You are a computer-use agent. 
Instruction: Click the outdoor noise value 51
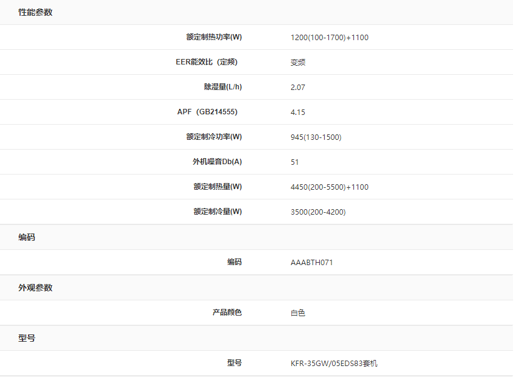point(295,162)
